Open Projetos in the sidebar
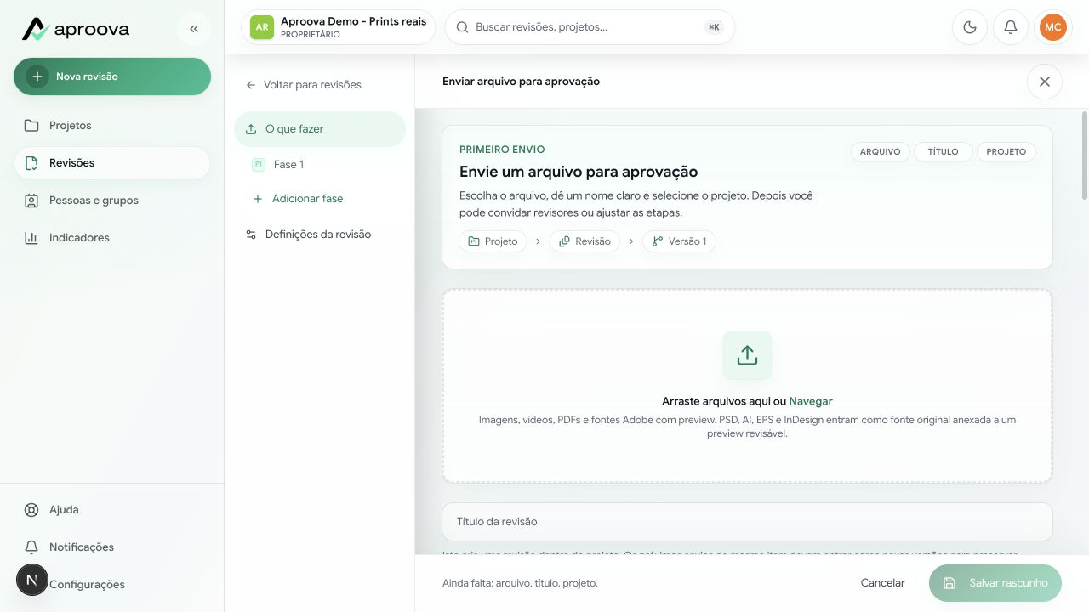The image size is (1089, 612). [112, 126]
